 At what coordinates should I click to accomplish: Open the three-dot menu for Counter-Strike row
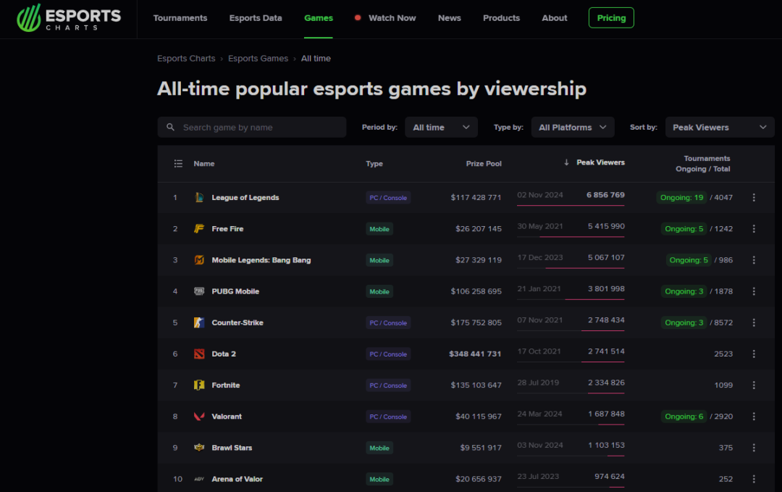point(754,323)
